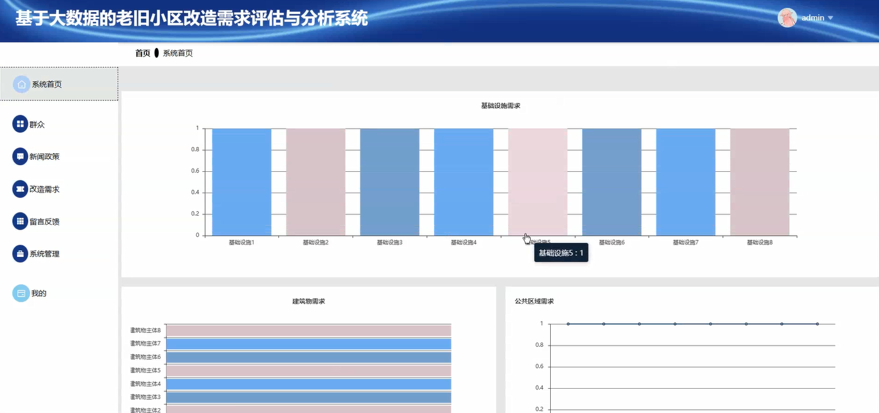Select the 系统首页 breadcrumb item
This screenshot has width=879, height=413.
click(178, 53)
